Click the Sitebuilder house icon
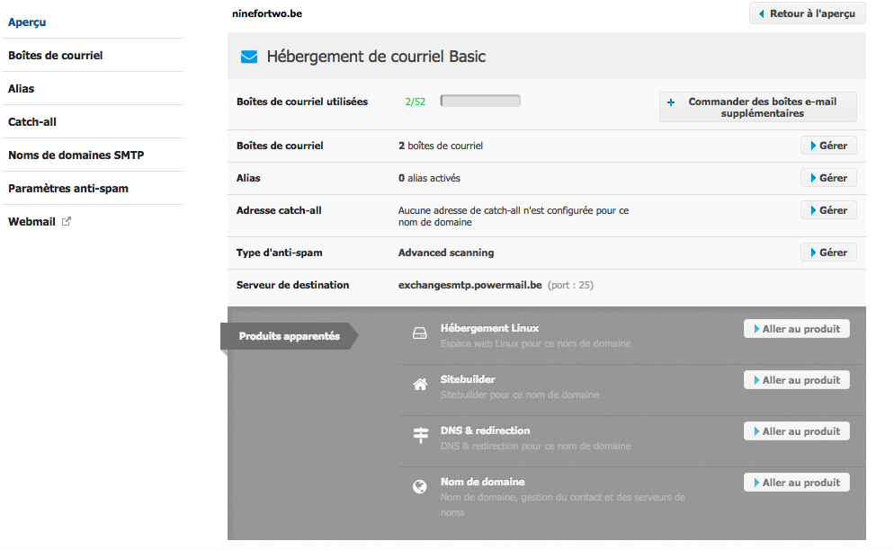894x550 pixels. click(419, 385)
